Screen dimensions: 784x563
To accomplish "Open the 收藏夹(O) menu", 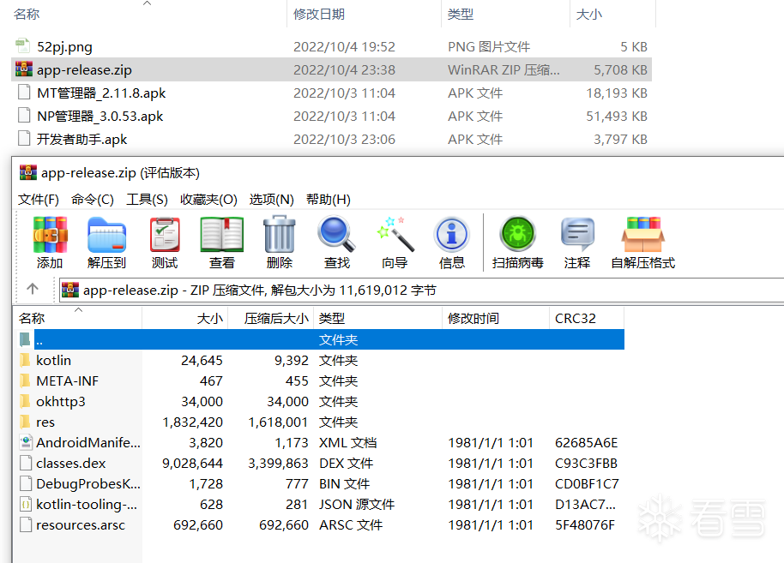I will [208, 200].
